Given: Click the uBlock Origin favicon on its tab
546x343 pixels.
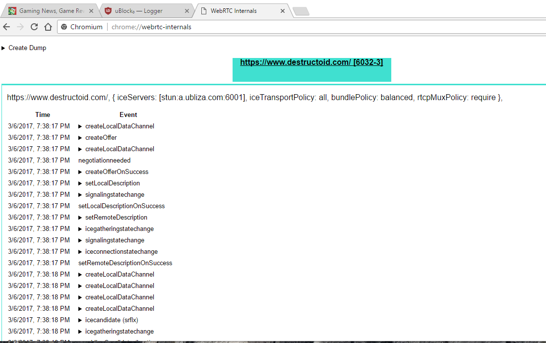Looking at the screenshot, I should pyautogui.click(x=108, y=10).
